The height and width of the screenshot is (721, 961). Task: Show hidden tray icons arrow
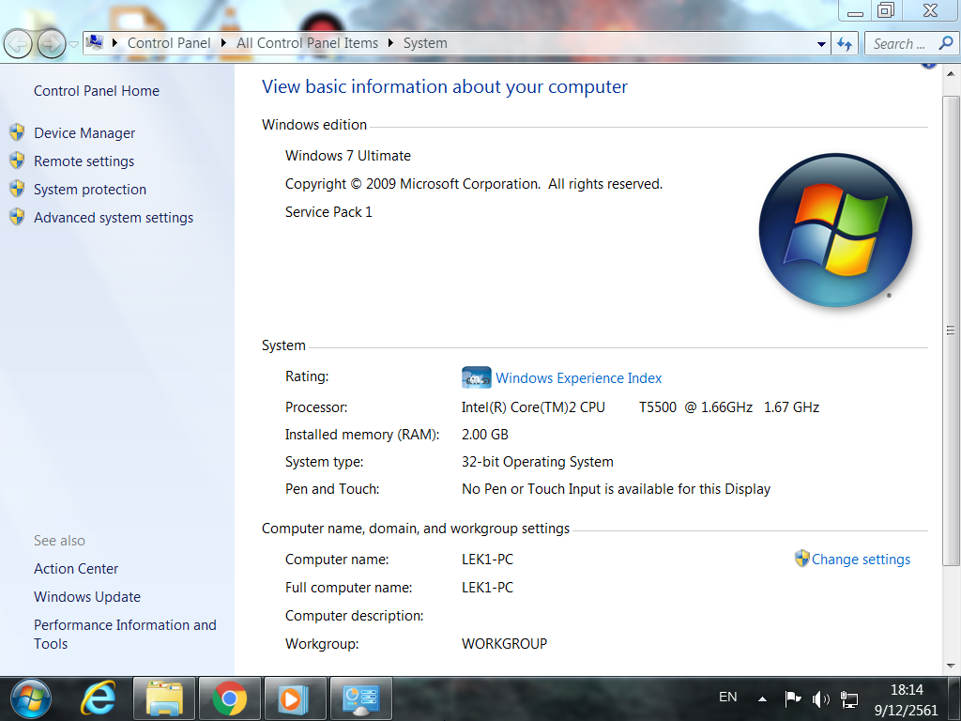point(762,698)
